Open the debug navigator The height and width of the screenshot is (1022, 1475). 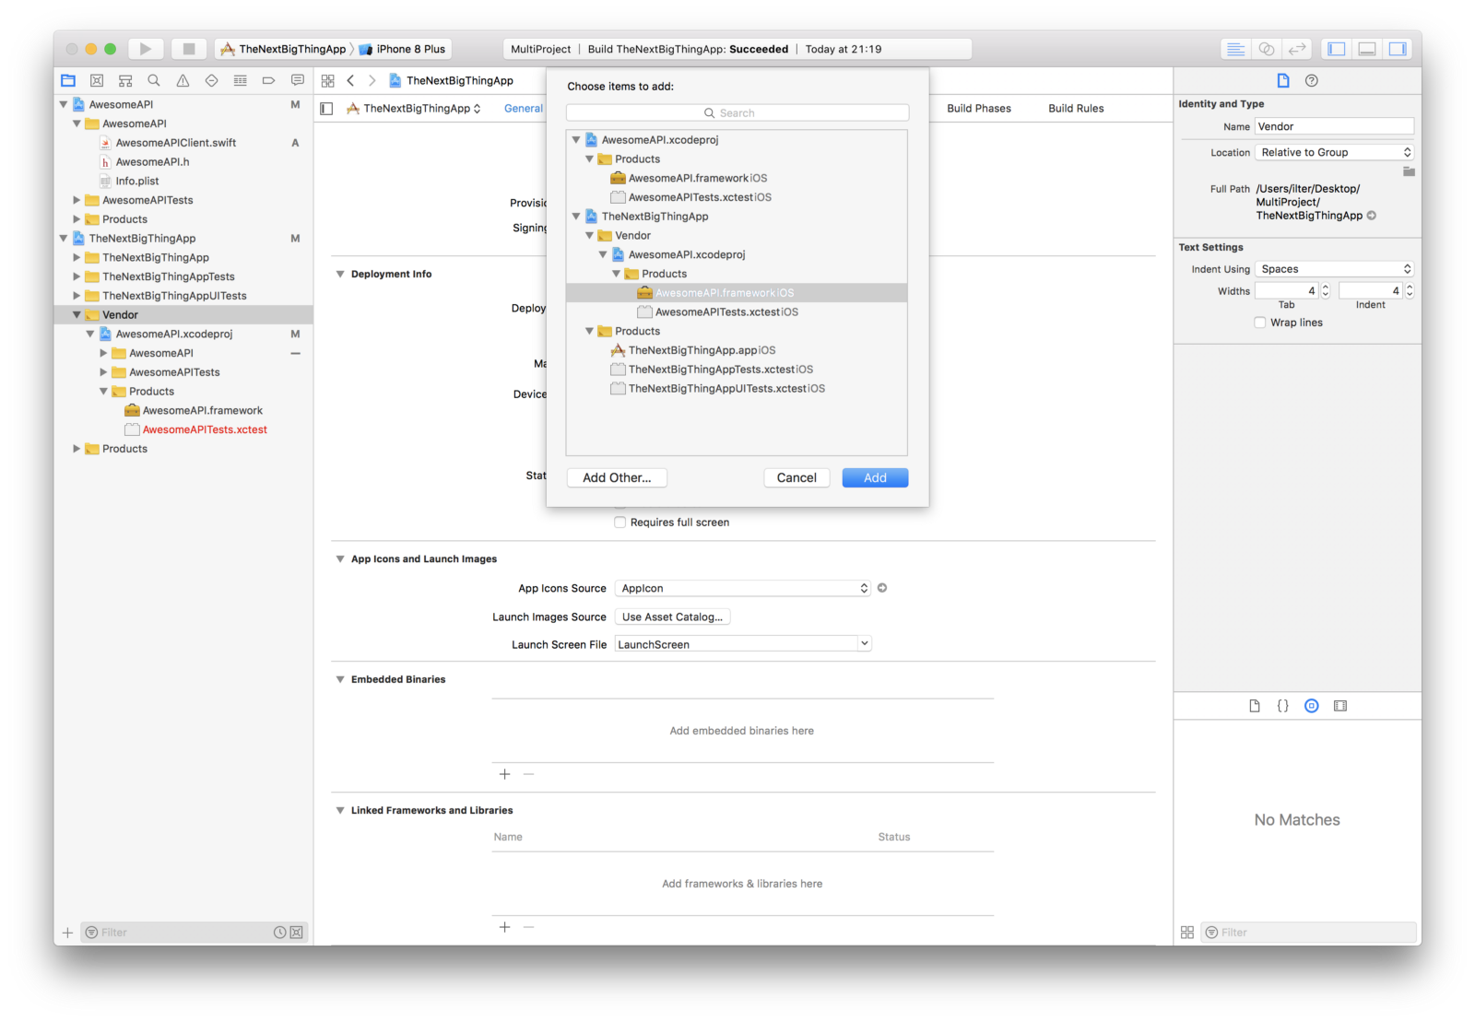click(x=240, y=81)
